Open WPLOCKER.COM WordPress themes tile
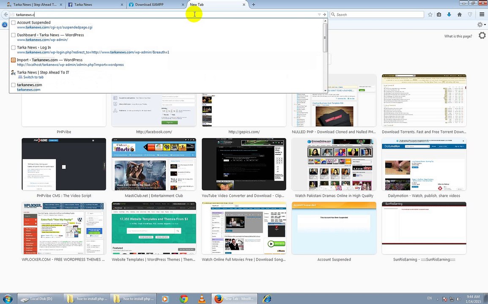The image size is (488, 304). [64, 228]
